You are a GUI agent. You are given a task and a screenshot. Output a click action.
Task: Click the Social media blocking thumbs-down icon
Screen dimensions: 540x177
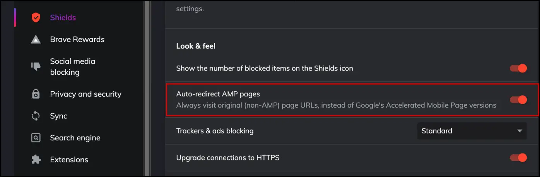point(36,67)
